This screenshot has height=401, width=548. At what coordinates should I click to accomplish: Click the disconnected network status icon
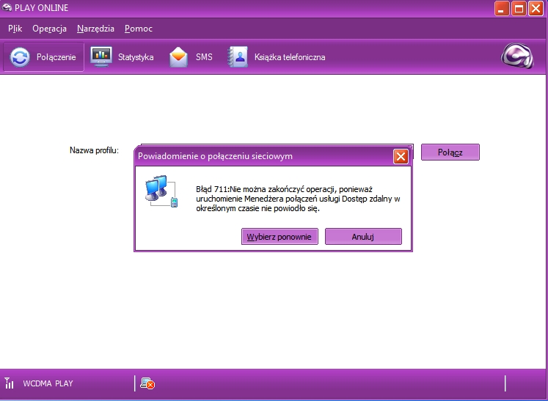point(147,383)
